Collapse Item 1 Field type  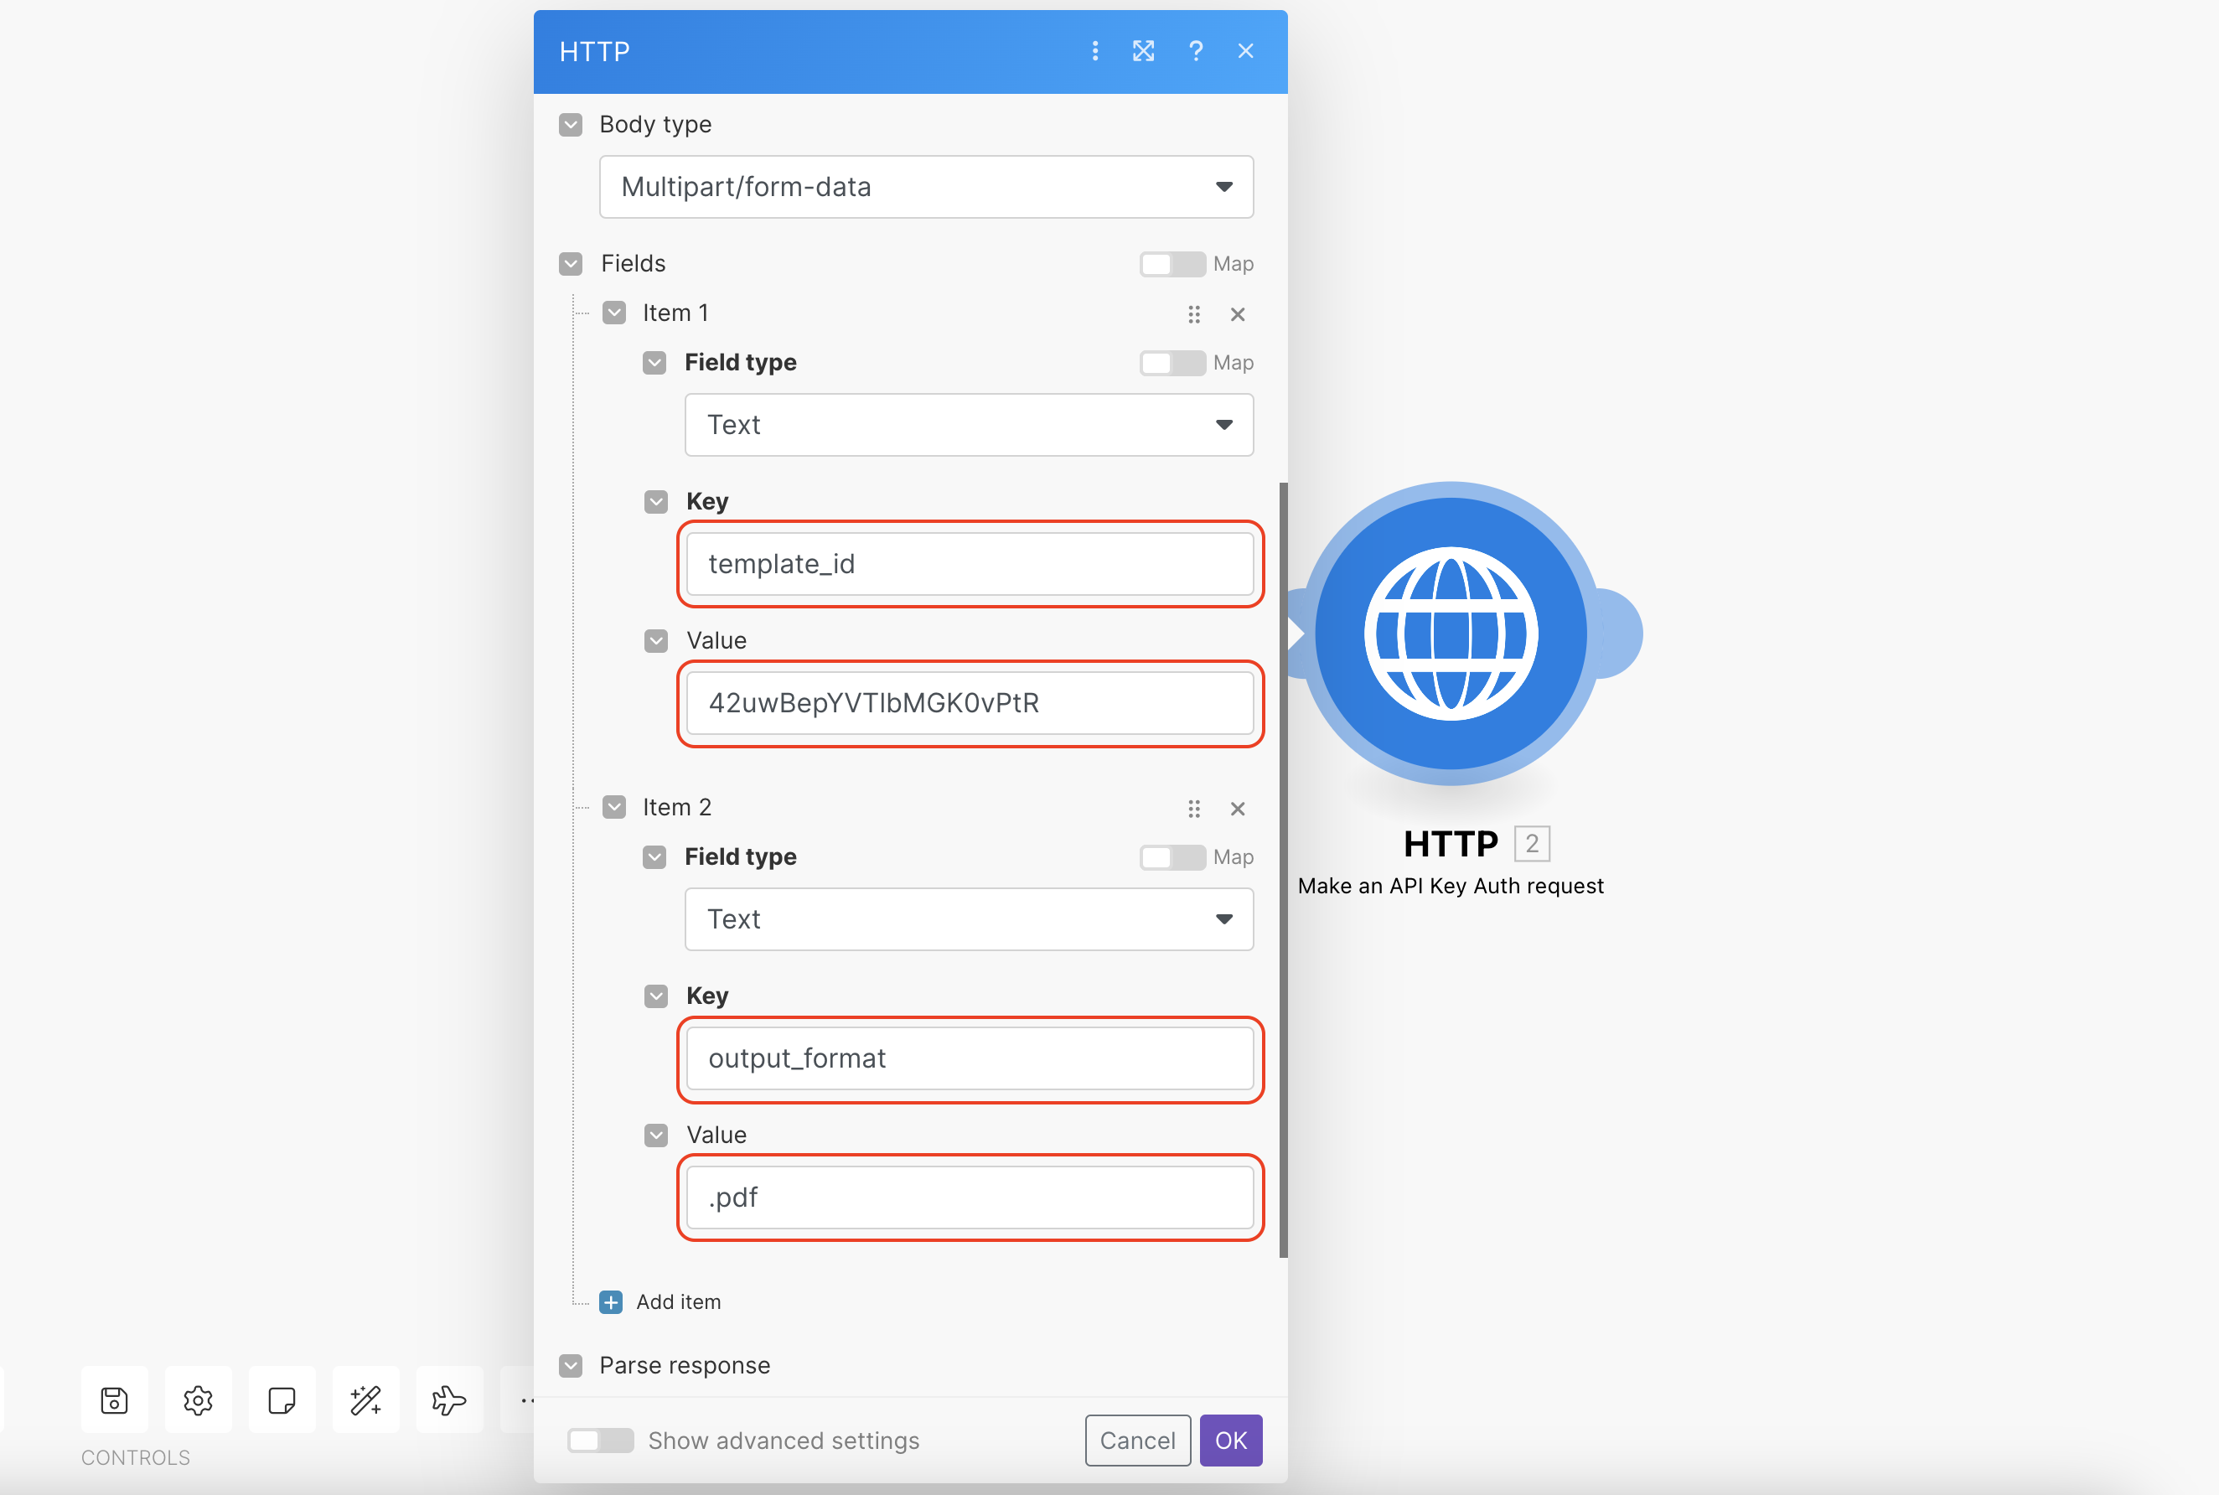click(x=654, y=363)
